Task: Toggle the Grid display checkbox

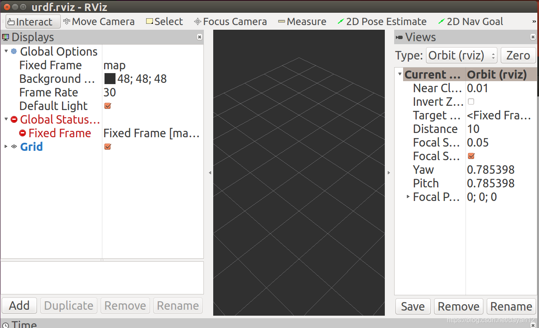Action: pos(107,147)
